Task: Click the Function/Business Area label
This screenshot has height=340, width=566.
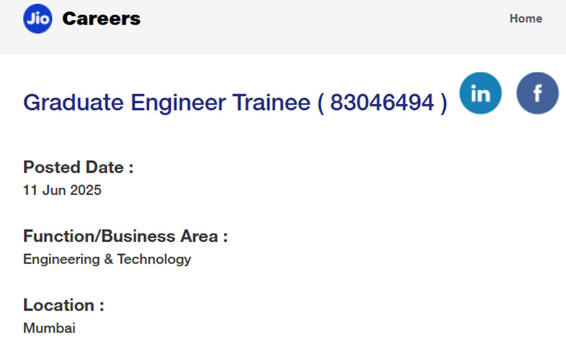Action: (x=125, y=236)
